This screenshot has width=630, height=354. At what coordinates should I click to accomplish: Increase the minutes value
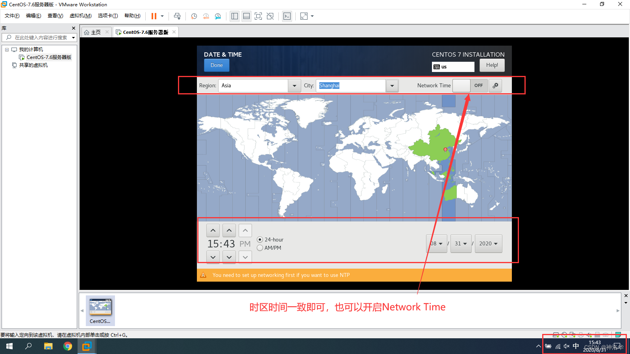229,230
